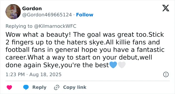The height and width of the screenshot is (94, 175).
Task: Open the @KilmarnockWFC mention
Action: pyautogui.click(x=55, y=26)
